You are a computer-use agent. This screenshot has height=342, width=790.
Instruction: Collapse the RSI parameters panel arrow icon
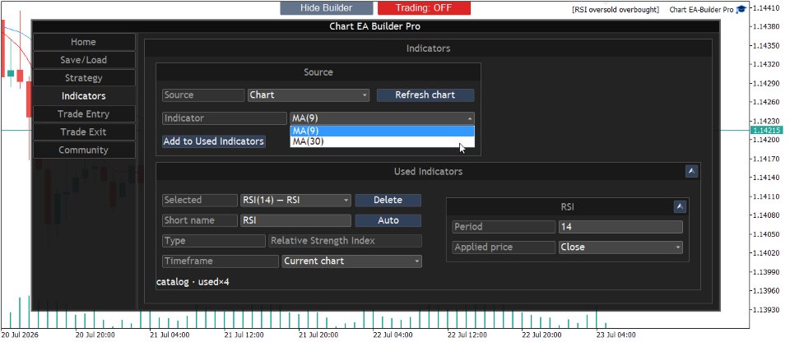tap(680, 206)
